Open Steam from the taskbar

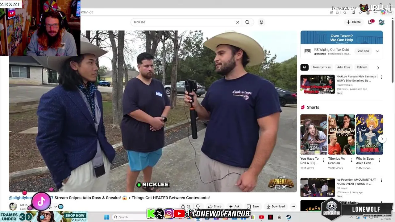click(x=289, y=217)
